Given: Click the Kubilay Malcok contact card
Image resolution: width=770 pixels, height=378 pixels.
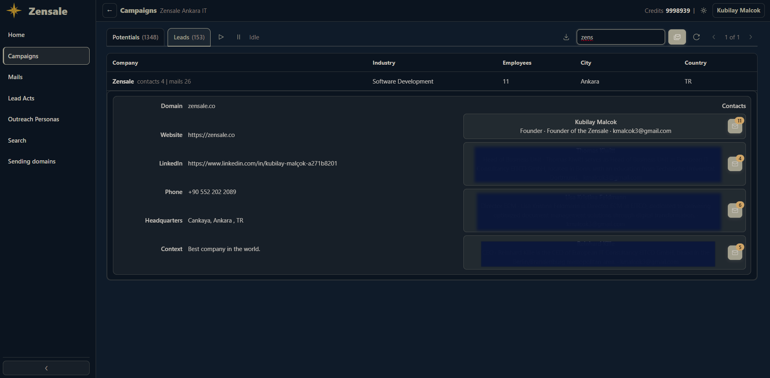Looking at the screenshot, I should 604,127.
